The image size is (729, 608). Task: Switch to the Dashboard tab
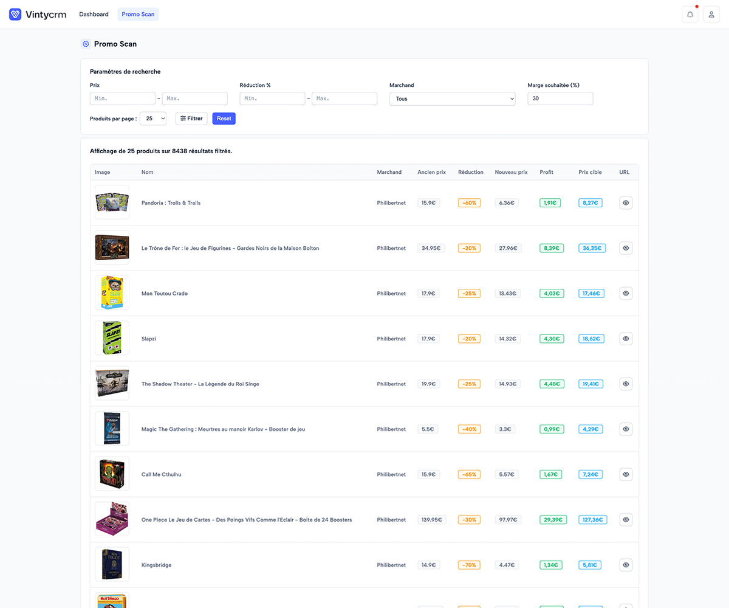pos(94,15)
